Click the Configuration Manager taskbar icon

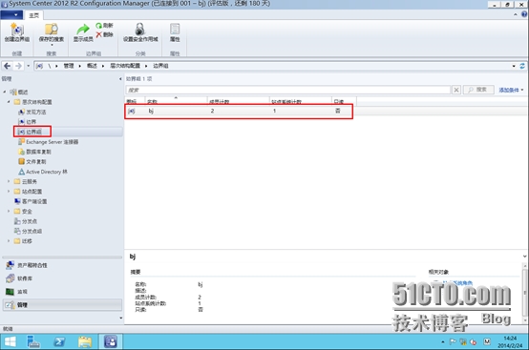point(111,342)
